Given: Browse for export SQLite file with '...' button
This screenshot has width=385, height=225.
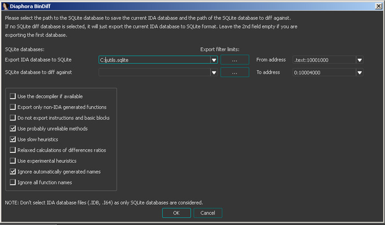Looking at the screenshot, I should [235, 60].
